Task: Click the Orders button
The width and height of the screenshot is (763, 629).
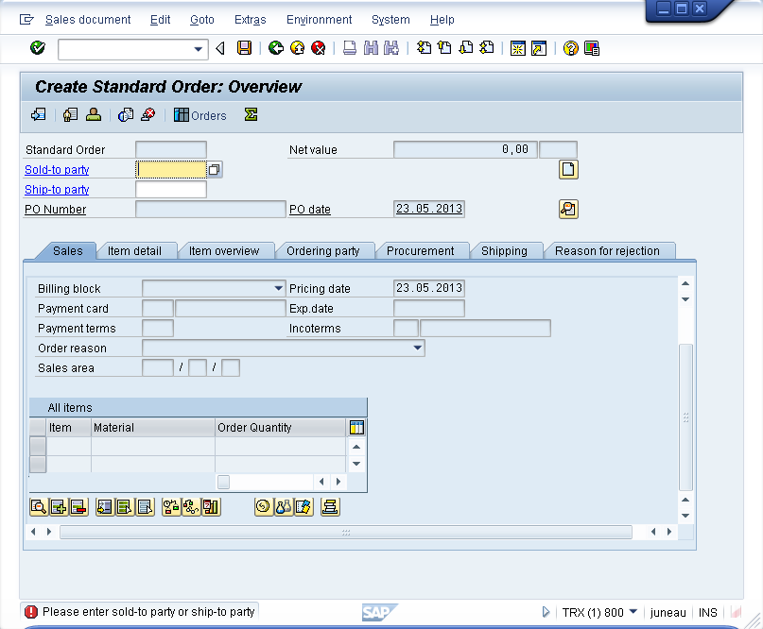Action: click(x=200, y=115)
